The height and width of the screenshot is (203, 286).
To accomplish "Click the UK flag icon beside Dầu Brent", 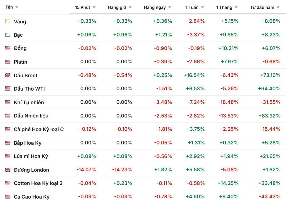I will pyautogui.click(x=8, y=75).
